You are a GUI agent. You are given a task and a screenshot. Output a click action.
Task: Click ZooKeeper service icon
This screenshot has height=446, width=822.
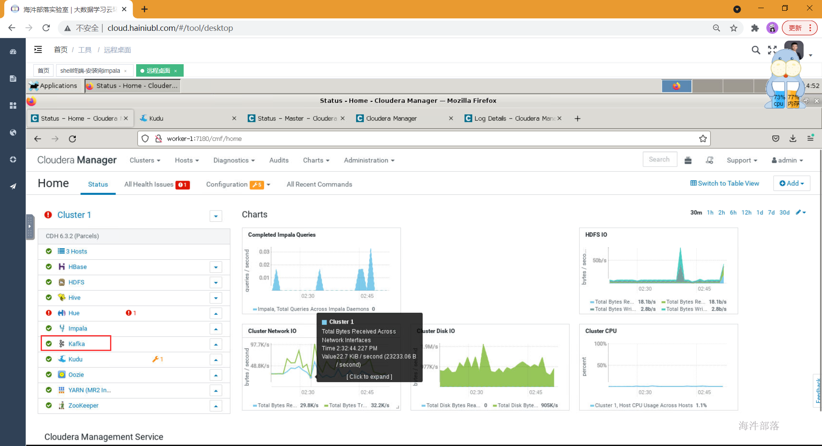pos(62,405)
